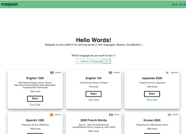Click the Maspeak is a fun platform tagline
Image resolution: width=186 pixels, height=134 pixels.
[x=94, y=45]
